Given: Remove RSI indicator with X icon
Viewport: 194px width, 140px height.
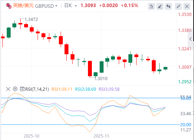Looking at the screenshot, I should [8, 89].
